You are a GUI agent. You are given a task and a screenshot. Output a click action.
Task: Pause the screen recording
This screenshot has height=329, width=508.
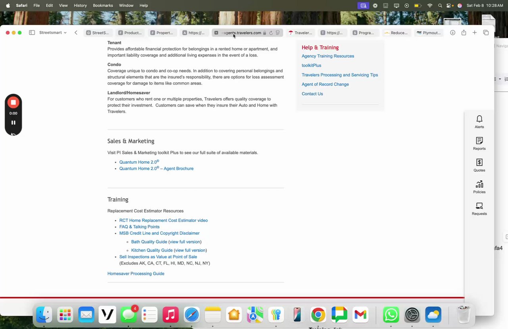coord(13,122)
